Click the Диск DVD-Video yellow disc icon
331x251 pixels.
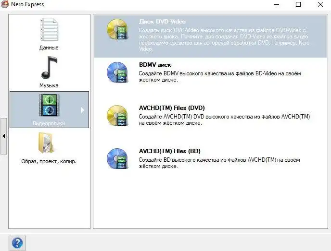click(117, 29)
